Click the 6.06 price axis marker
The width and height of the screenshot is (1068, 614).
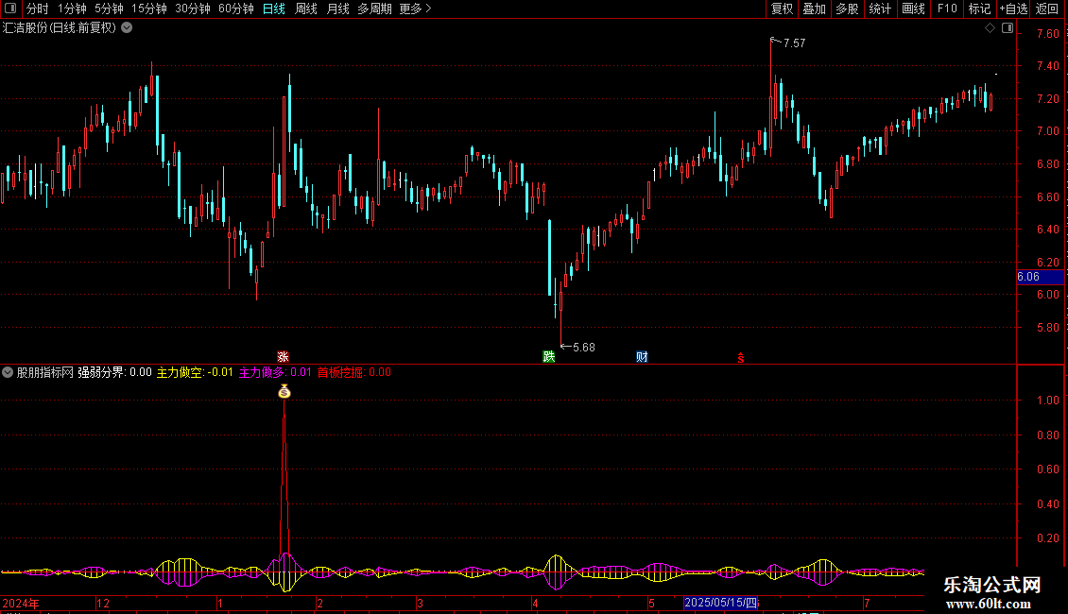click(1040, 277)
